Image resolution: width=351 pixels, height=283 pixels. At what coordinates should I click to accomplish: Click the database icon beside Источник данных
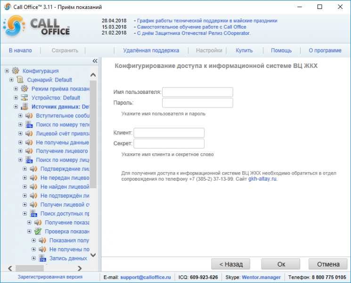pyautogui.click(x=24, y=107)
